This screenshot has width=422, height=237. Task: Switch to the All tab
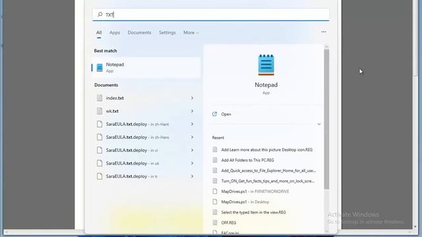99,32
